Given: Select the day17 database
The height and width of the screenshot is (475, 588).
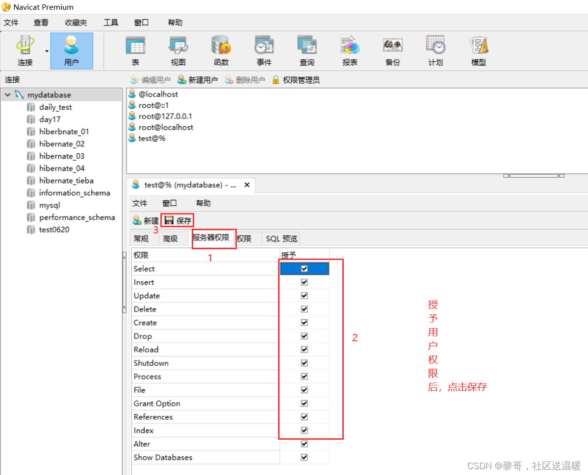Looking at the screenshot, I should [x=50, y=119].
